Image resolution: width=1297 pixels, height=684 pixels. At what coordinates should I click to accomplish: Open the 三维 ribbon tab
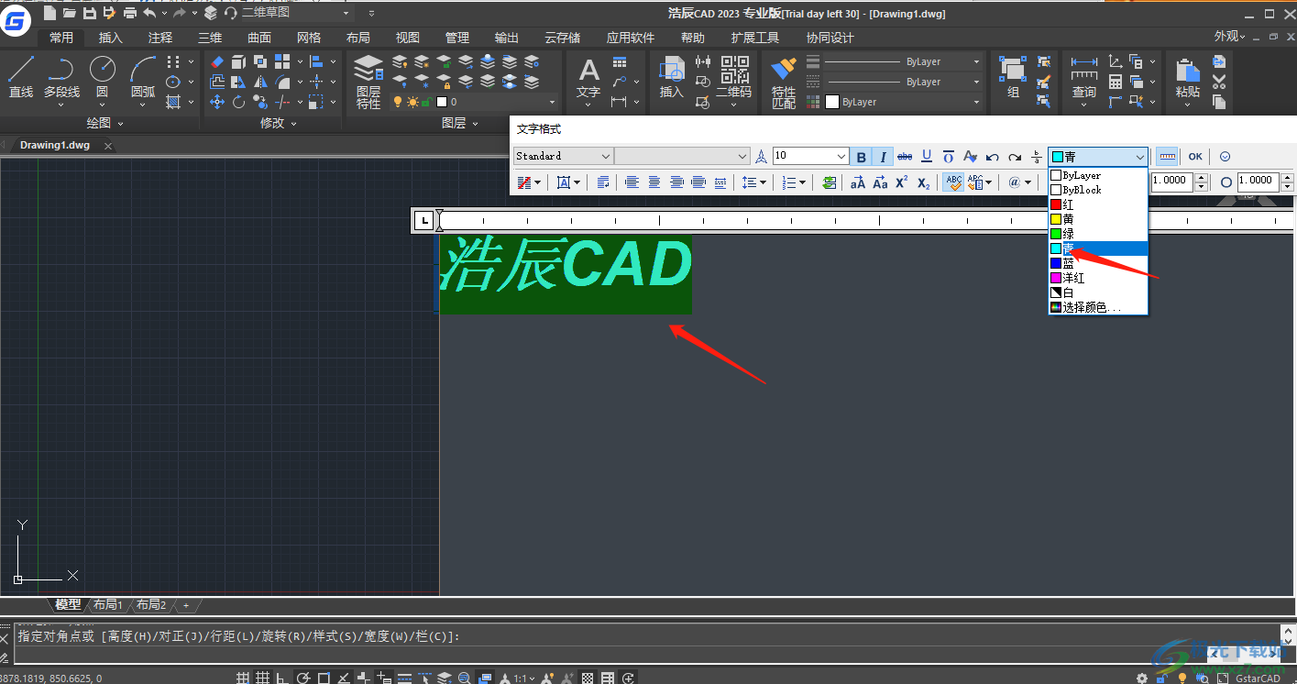click(210, 38)
